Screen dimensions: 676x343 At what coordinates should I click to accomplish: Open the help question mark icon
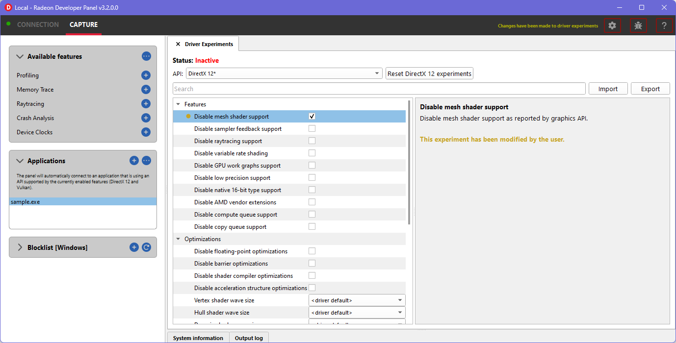[x=664, y=25]
